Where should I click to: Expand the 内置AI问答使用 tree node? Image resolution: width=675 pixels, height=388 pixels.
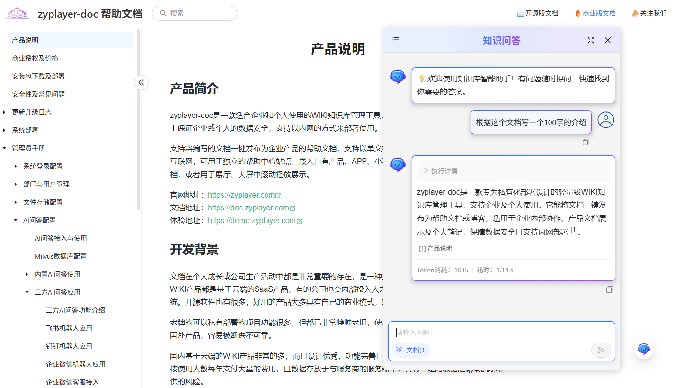pyautogui.click(x=27, y=274)
